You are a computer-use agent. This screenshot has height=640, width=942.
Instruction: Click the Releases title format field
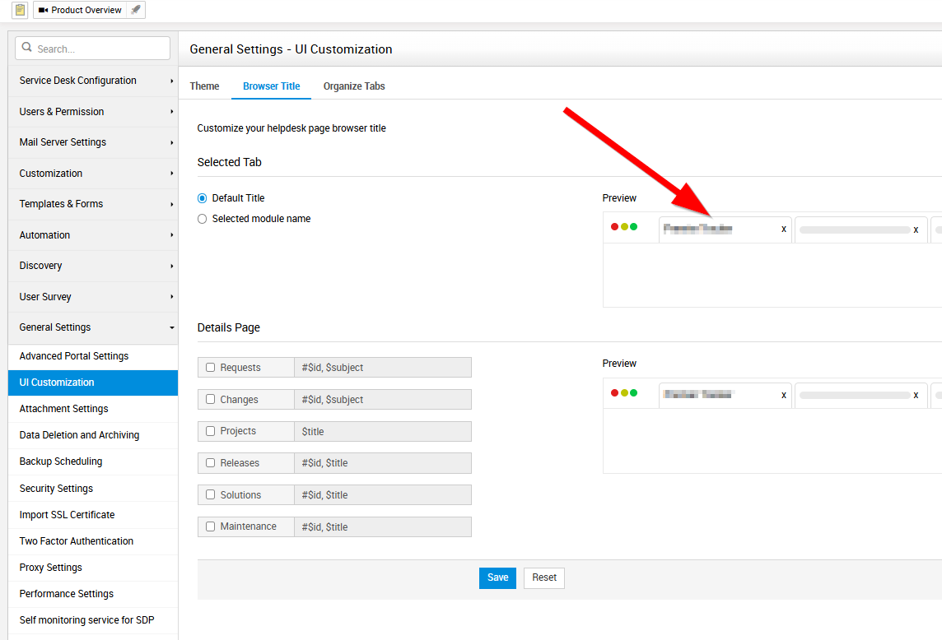click(383, 463)
